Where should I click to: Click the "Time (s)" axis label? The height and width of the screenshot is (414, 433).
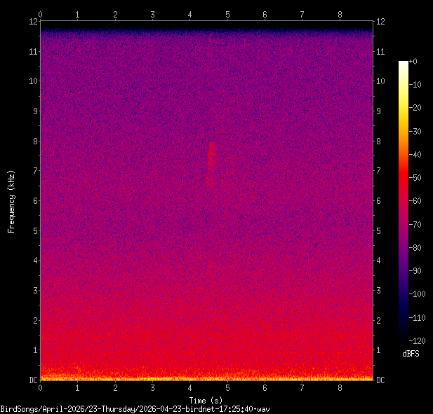(207, 400)
